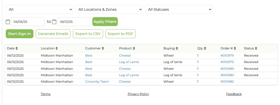Viewport: 280px width, 105px height.
Task: Open the start date calendar icon
Action: (8, 22)
